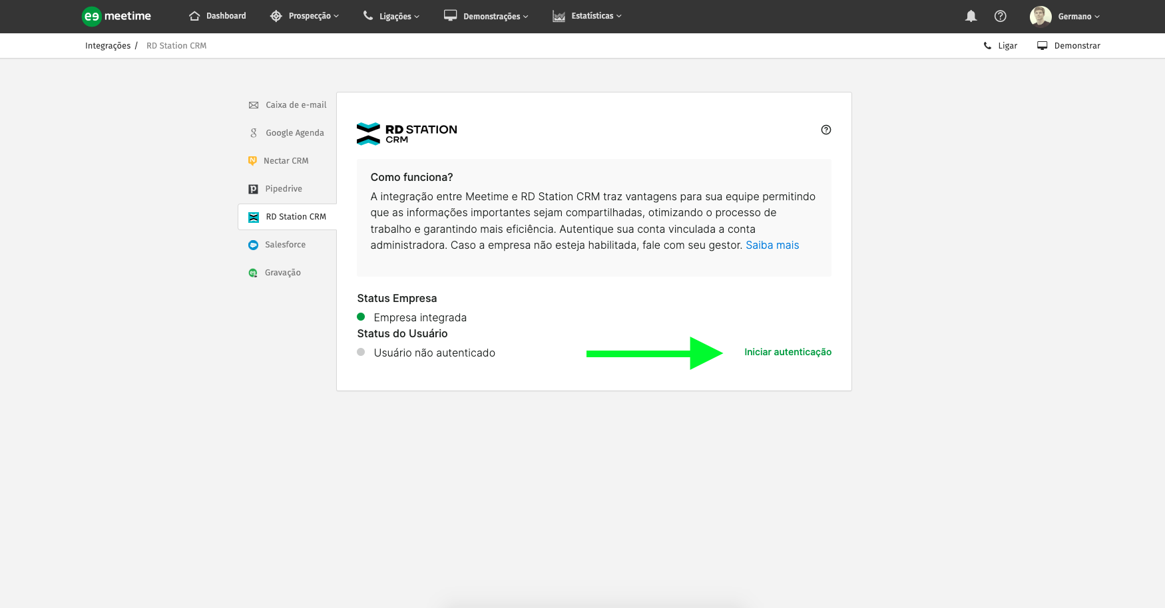Viewport: 1165px width, 608px height.
Task: Click the gray Usuário não autenticado dot
Action: pyautogui.click(x=361, y=352)
